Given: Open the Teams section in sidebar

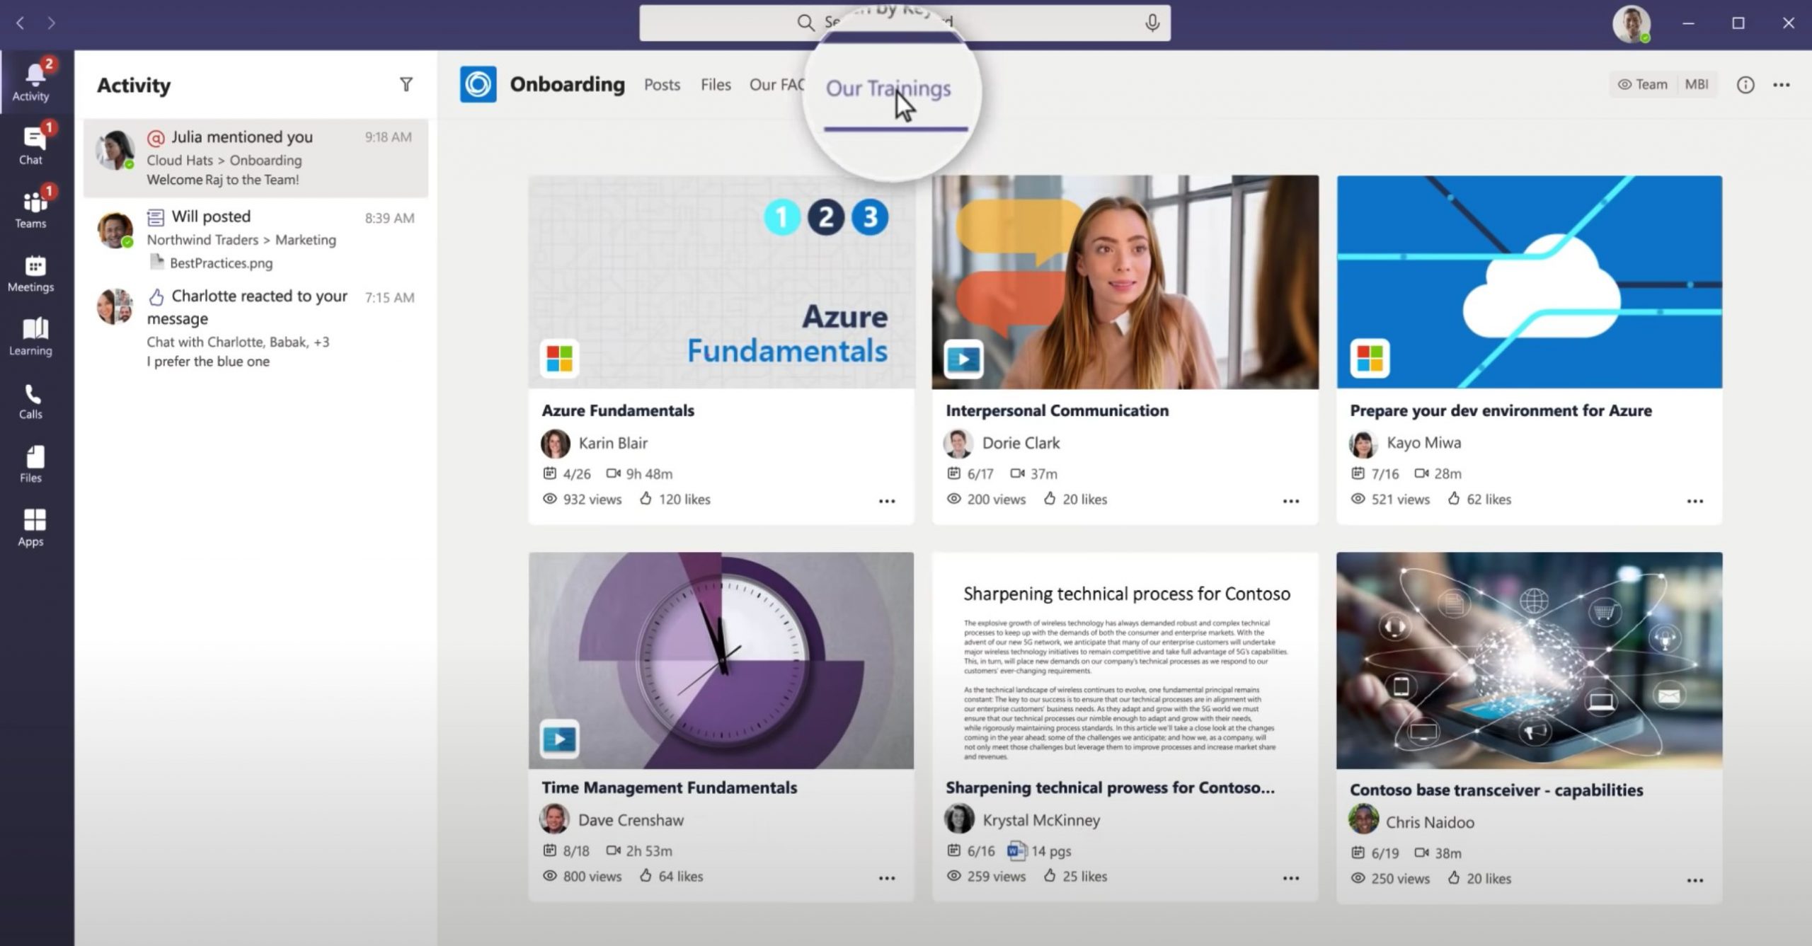Looking at the screenshot, I should (x=31, y=209).
